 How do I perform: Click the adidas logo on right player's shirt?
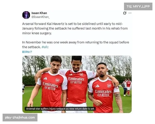97,86
